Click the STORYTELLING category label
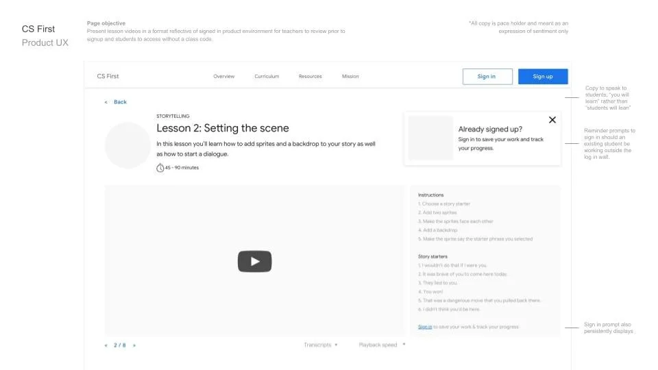Viewport: 658px width, 370px height. 173,116
